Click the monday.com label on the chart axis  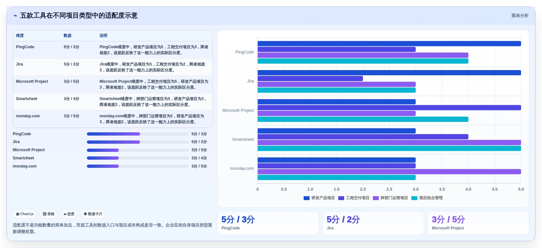pos(242,168)
